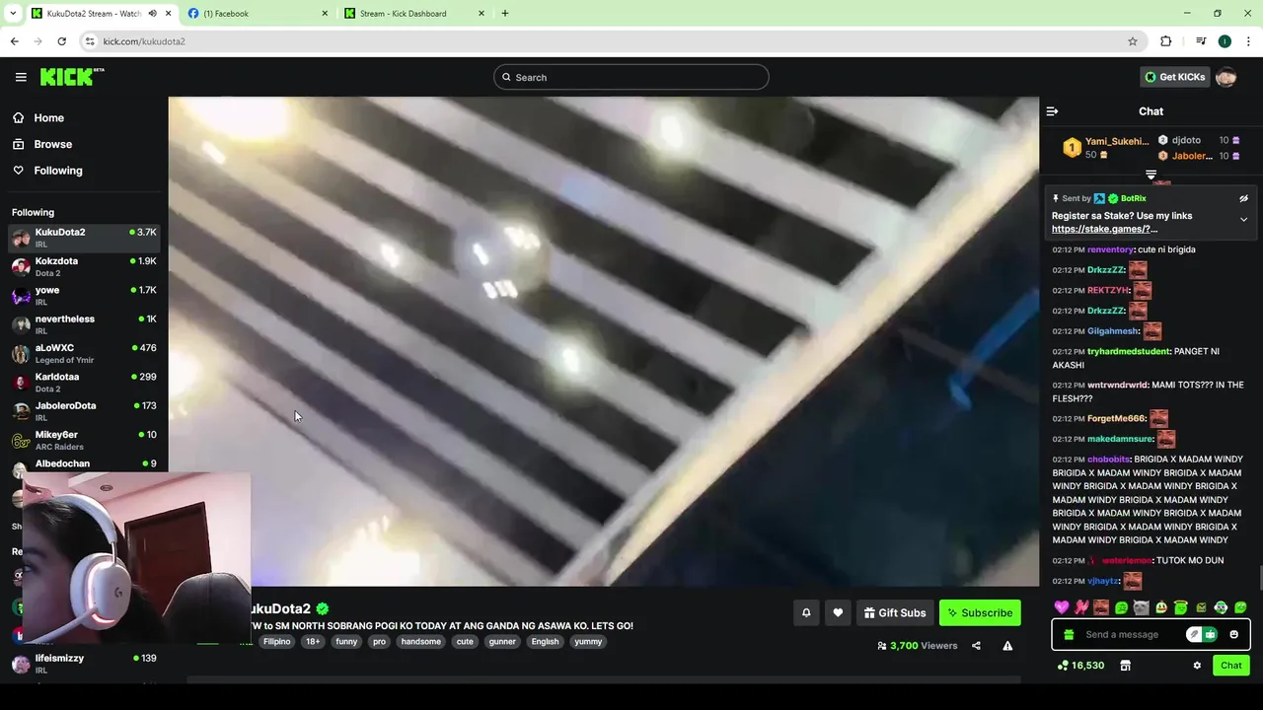
Task: Open the chat gift box icon
Action: [1069, 634]
